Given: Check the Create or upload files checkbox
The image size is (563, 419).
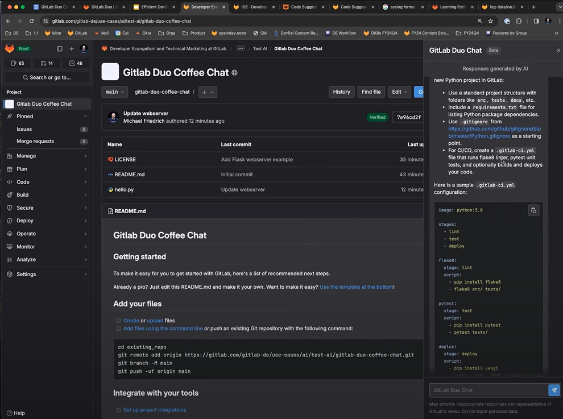Looking at the screenshot, I should pyautogui.click(x=118, y=321).
